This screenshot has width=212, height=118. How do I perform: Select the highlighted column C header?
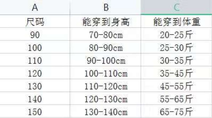[177, 7]
